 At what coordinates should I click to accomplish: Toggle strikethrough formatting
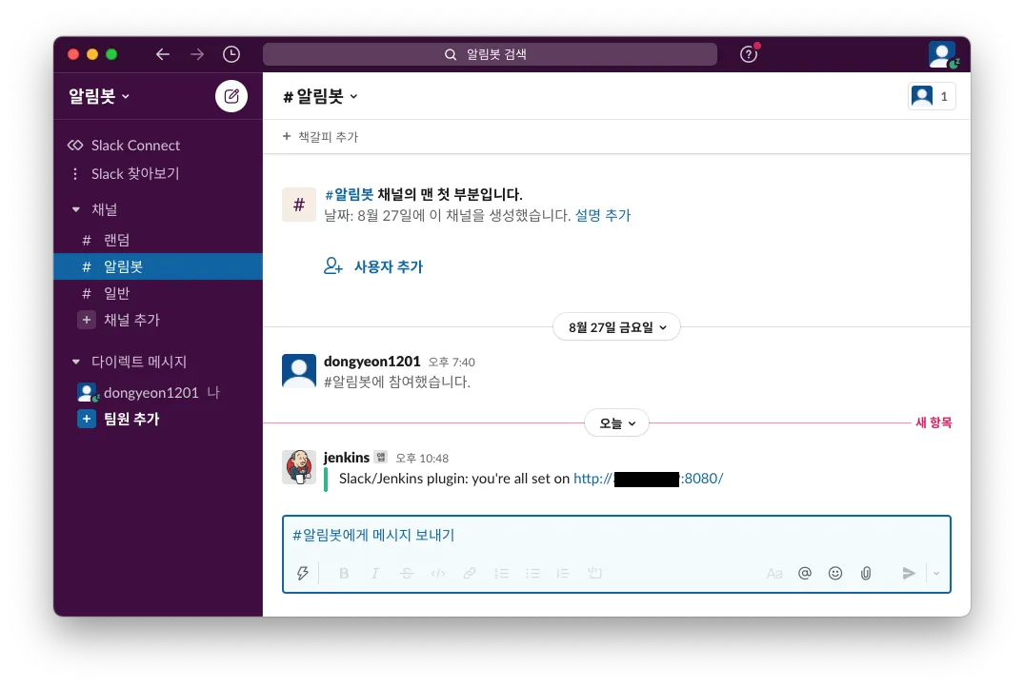click(406, 573)
